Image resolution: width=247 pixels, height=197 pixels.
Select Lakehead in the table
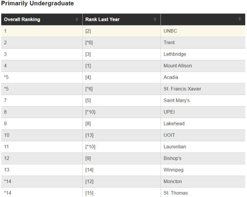[174, 124]
